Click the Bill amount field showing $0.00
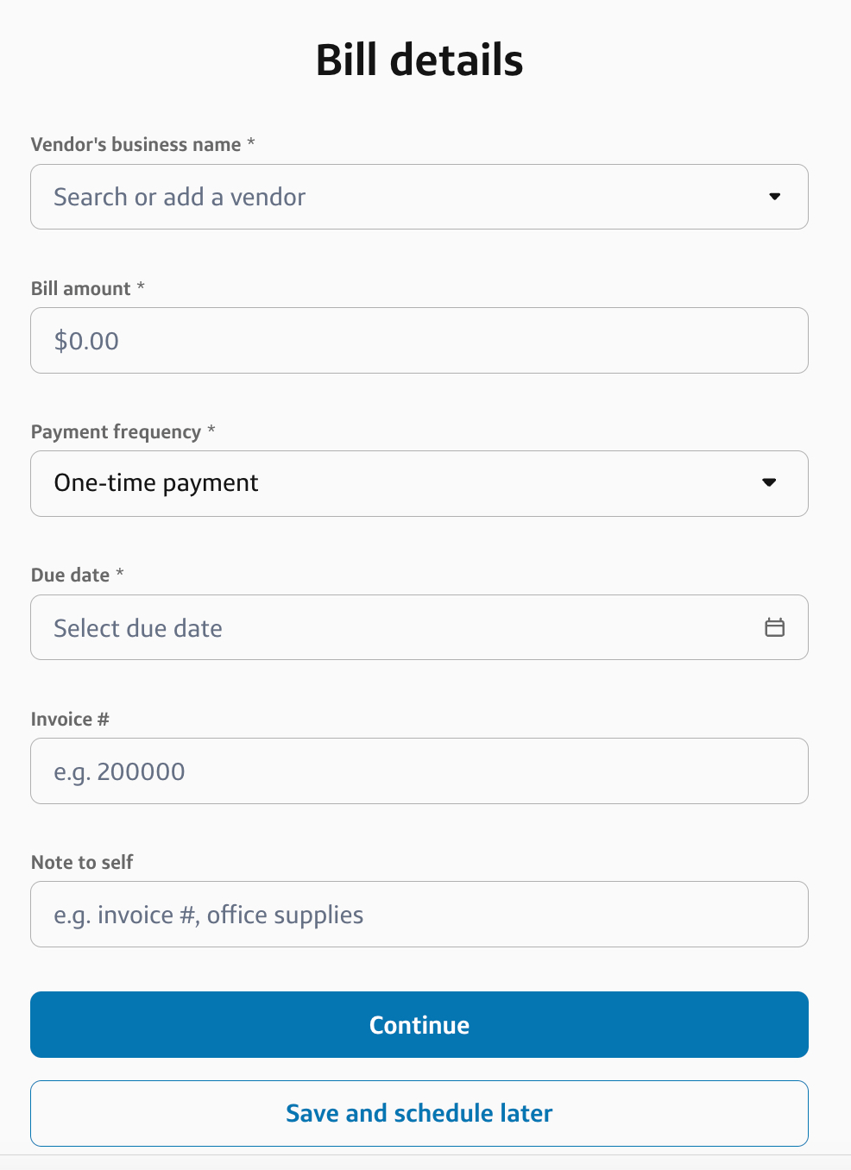851x1170 pixels. [x=419, y=340]
